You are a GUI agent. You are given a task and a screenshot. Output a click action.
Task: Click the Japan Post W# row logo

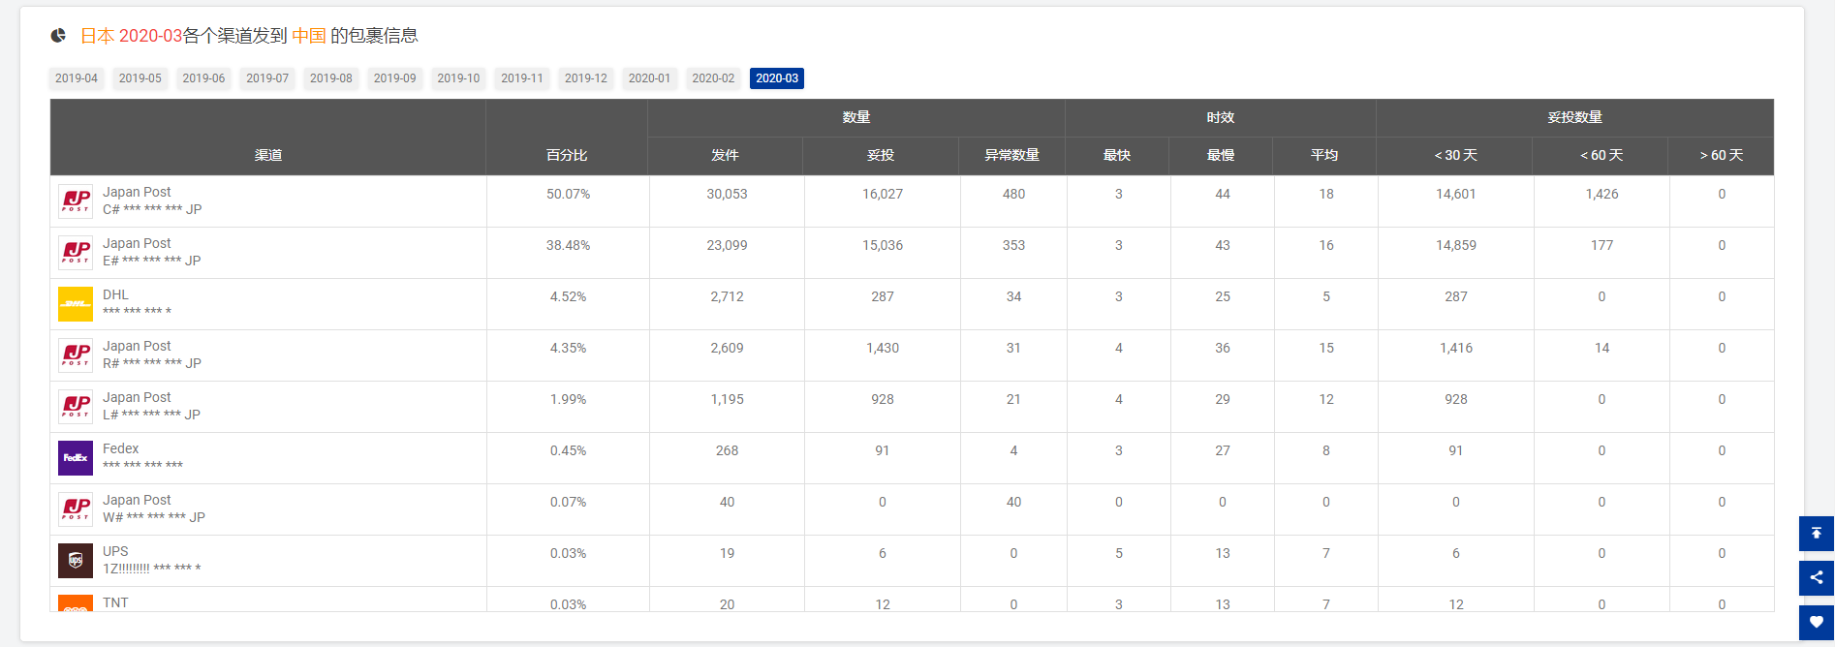pyautogui.click(x=76, y=509)
